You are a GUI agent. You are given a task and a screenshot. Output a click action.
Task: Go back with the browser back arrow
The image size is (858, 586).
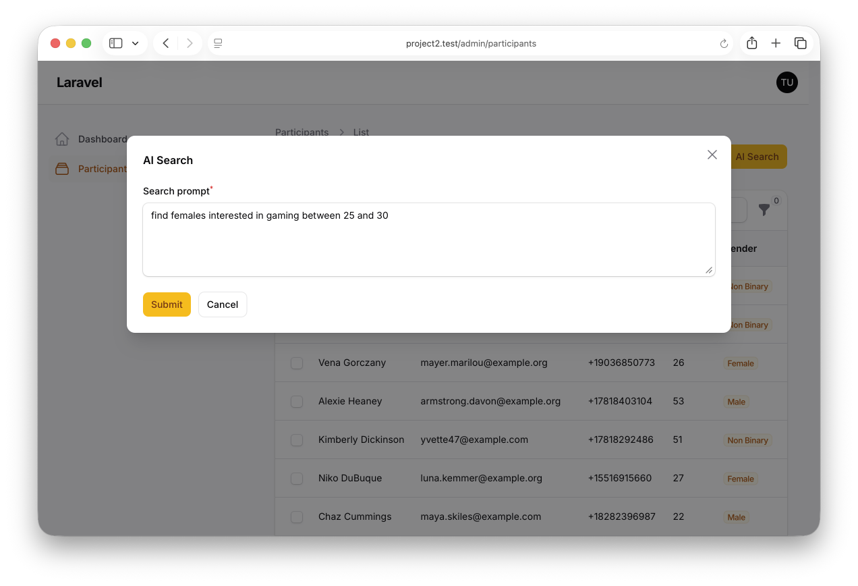(x=166, y=43)
